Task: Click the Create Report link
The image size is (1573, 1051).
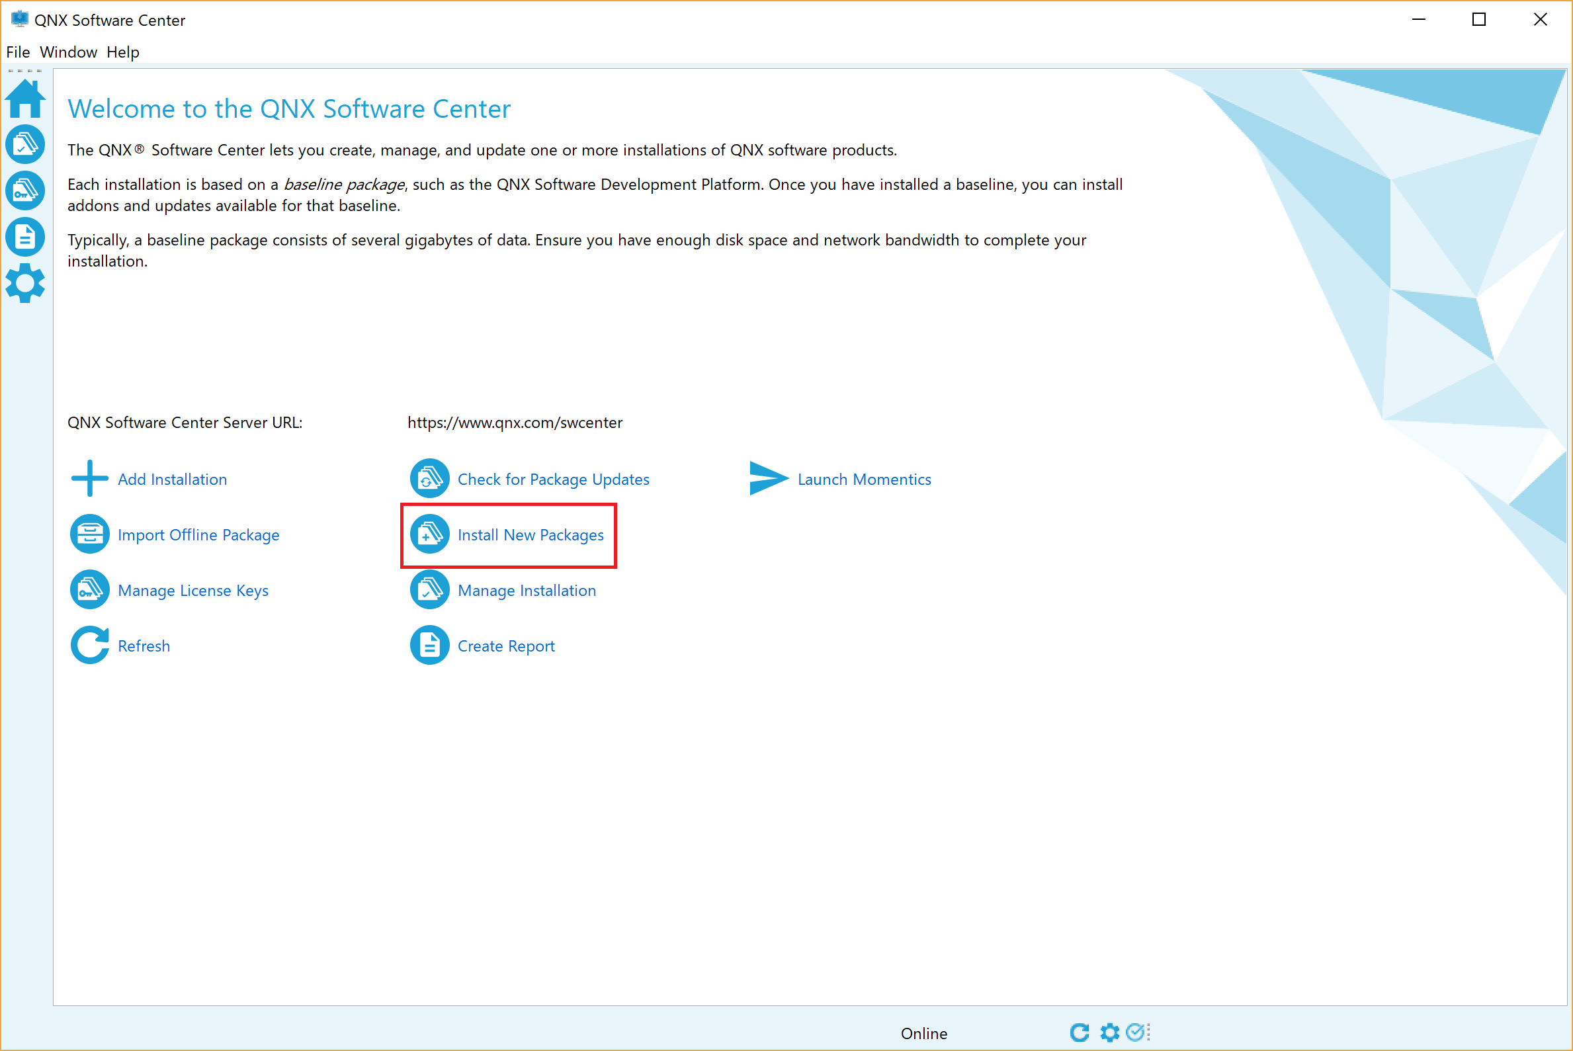Action: click(506, 646)
